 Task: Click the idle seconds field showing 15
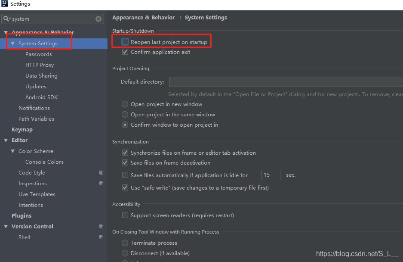click(271, 175)
